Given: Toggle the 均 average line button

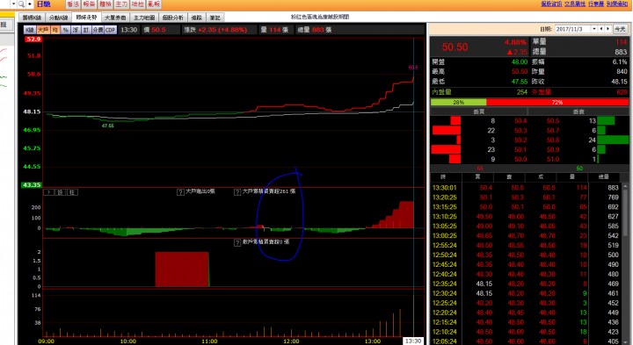Looking at the screenshot, I should (x=55, y=30).
